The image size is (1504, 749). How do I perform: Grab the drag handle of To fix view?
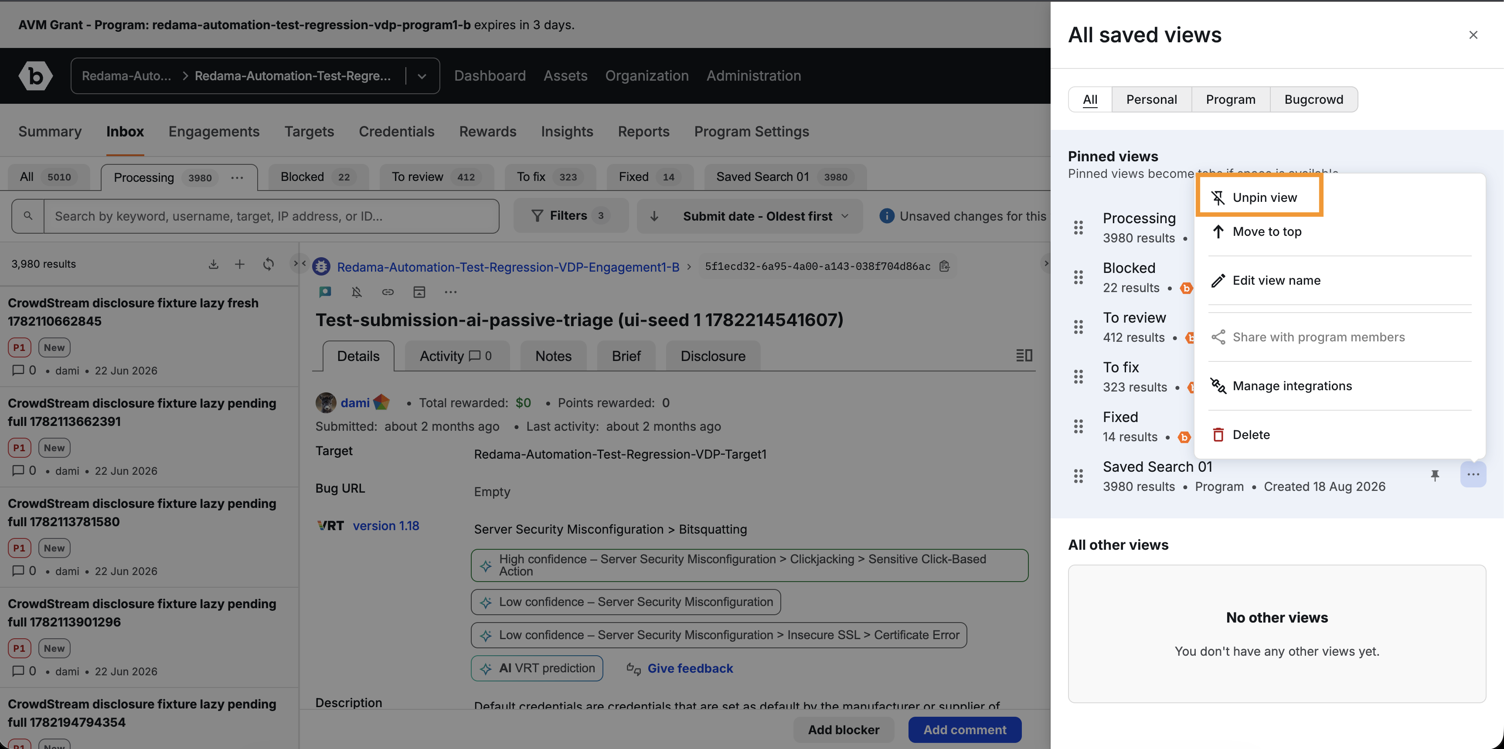[1079, 377]
